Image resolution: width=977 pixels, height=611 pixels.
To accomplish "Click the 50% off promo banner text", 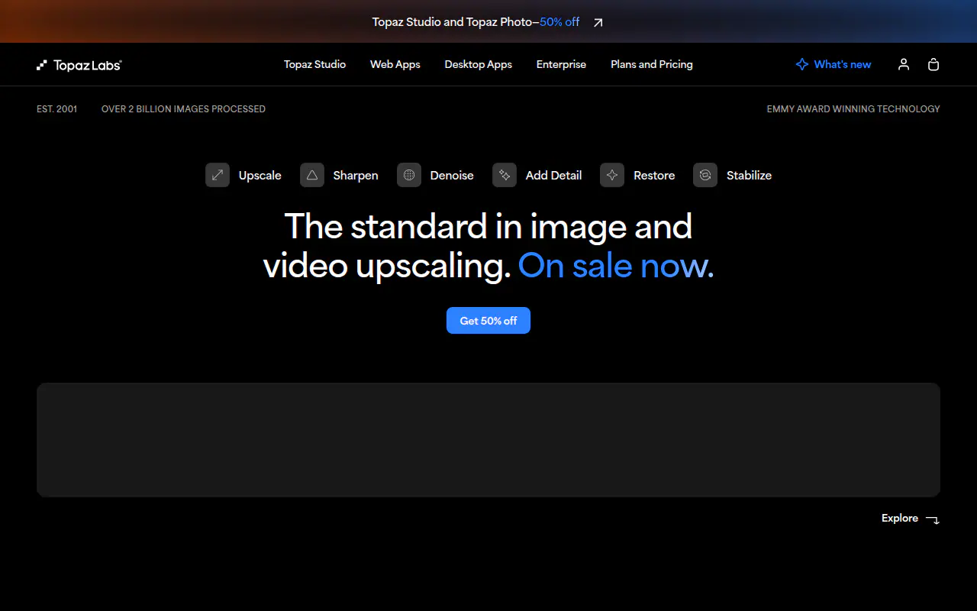I will [559, 22].
